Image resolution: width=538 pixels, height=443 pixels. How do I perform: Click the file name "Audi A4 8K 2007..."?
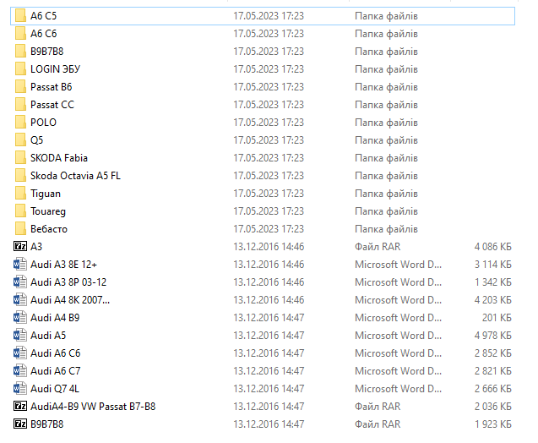(70, 300)
